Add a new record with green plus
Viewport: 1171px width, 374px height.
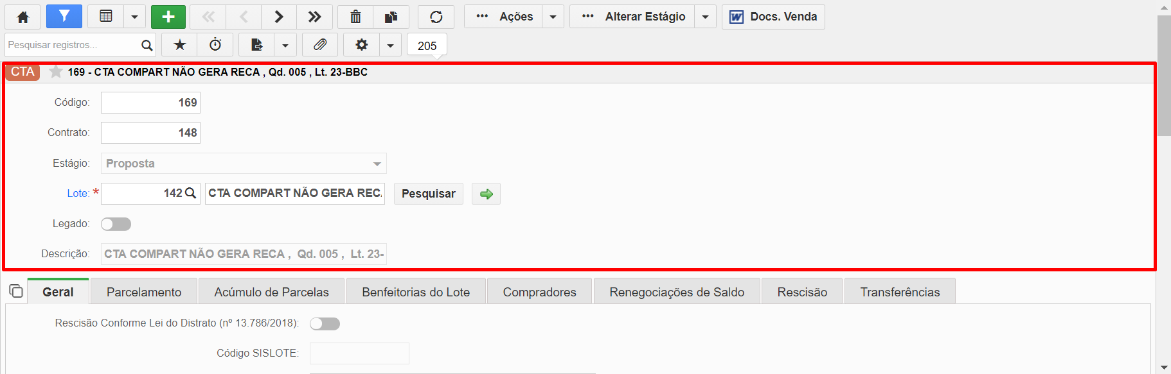(168, 17)
